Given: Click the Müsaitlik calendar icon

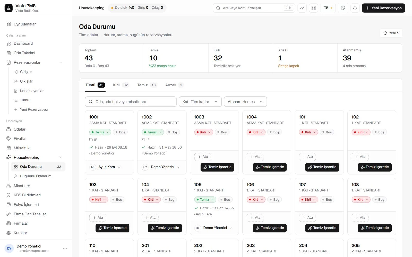Looking at the screenshot, I should [x=8, y=148].
